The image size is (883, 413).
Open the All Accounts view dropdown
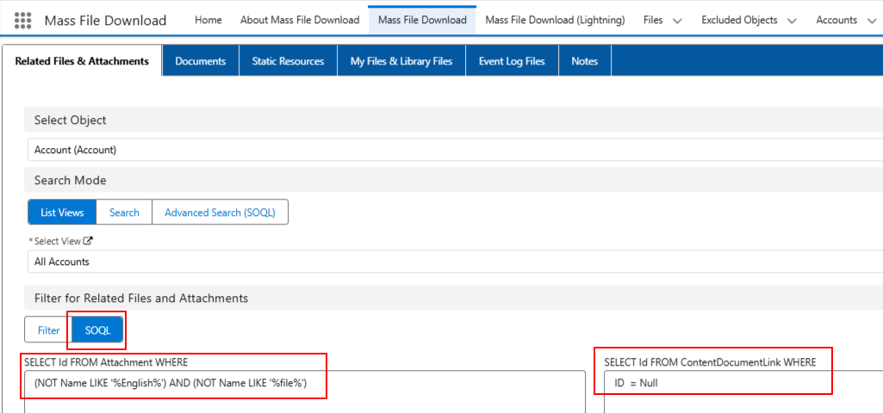455,261
